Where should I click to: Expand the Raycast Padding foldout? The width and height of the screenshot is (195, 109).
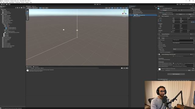pos(158,46)
